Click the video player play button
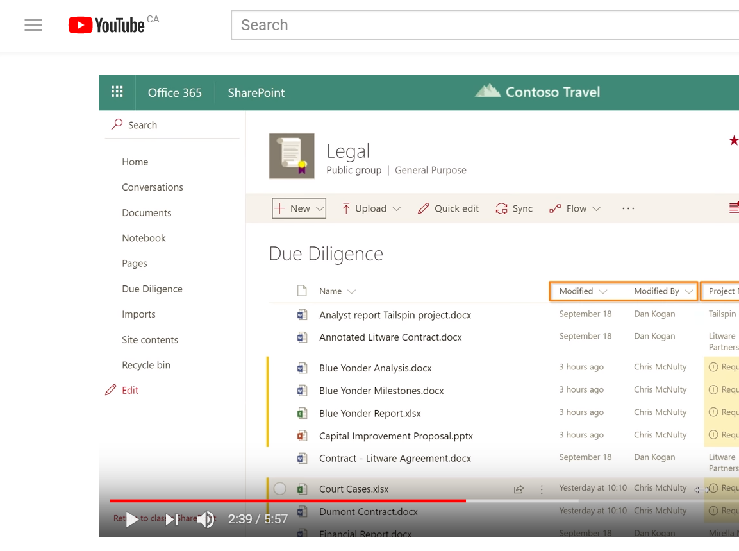Viewport: 739px width, 551px height. pyautogui.click(x=132, y=520)
